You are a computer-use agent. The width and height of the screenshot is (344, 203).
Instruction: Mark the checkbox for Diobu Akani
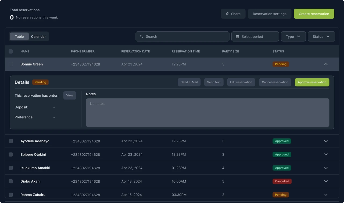(x=11, y=181)
